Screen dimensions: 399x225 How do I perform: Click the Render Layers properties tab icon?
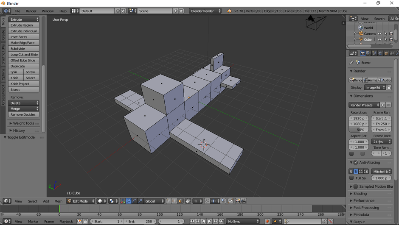pyautogui.click(x=368, y=53)
